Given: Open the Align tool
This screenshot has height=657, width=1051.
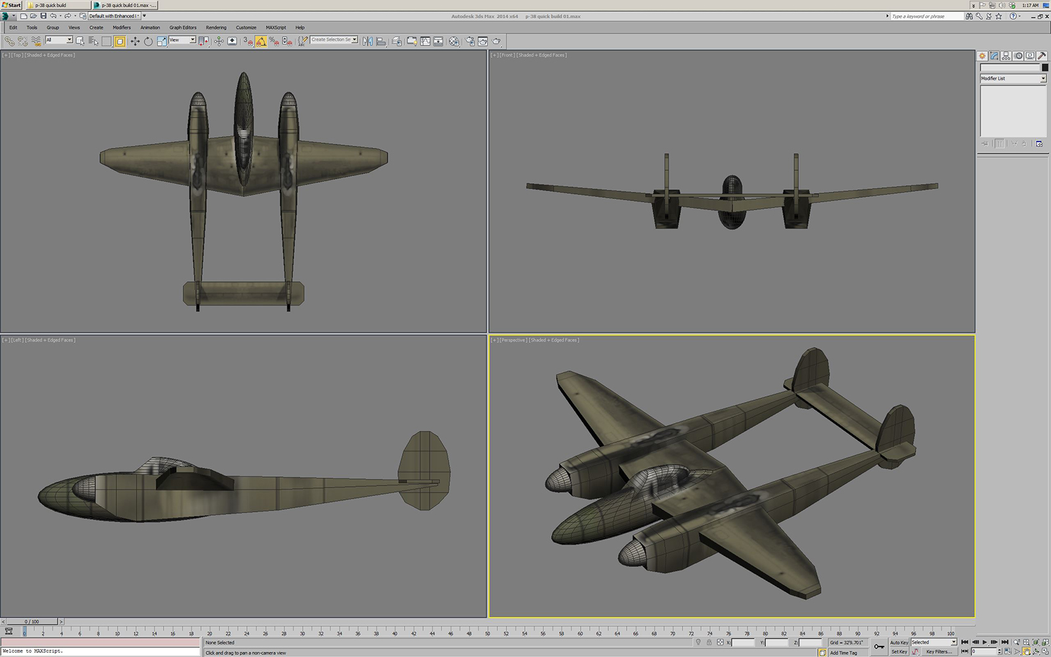Looking at the screenshot, I should (x=380, y=41).
